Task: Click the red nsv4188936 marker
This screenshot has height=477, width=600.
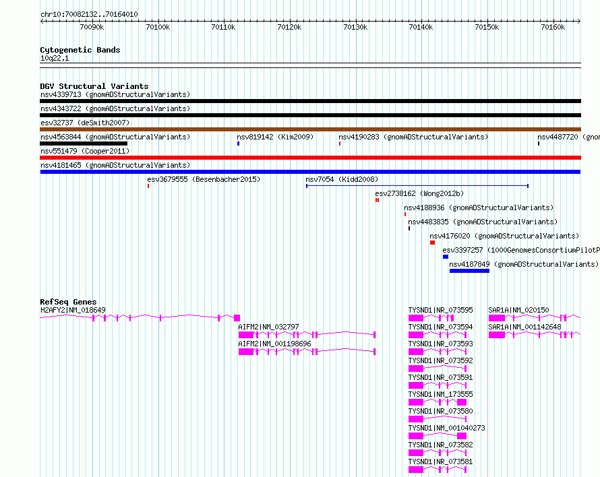Action: [x=405, y=215]
